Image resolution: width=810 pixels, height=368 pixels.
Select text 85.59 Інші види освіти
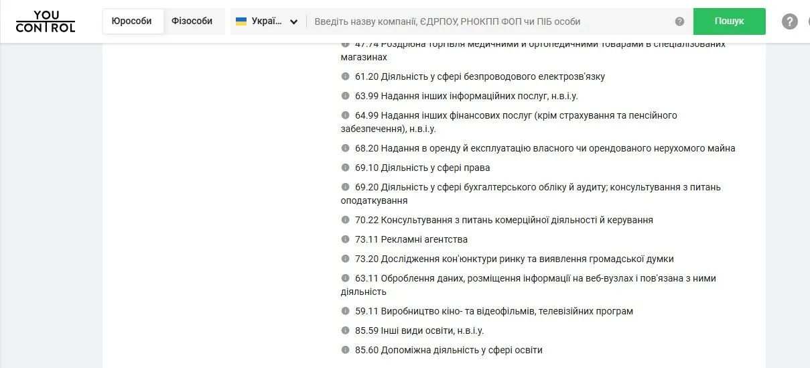tap(419, 330)
